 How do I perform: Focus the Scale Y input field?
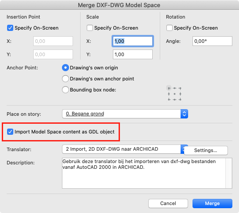pyautogui.click(x=133, y=54)
